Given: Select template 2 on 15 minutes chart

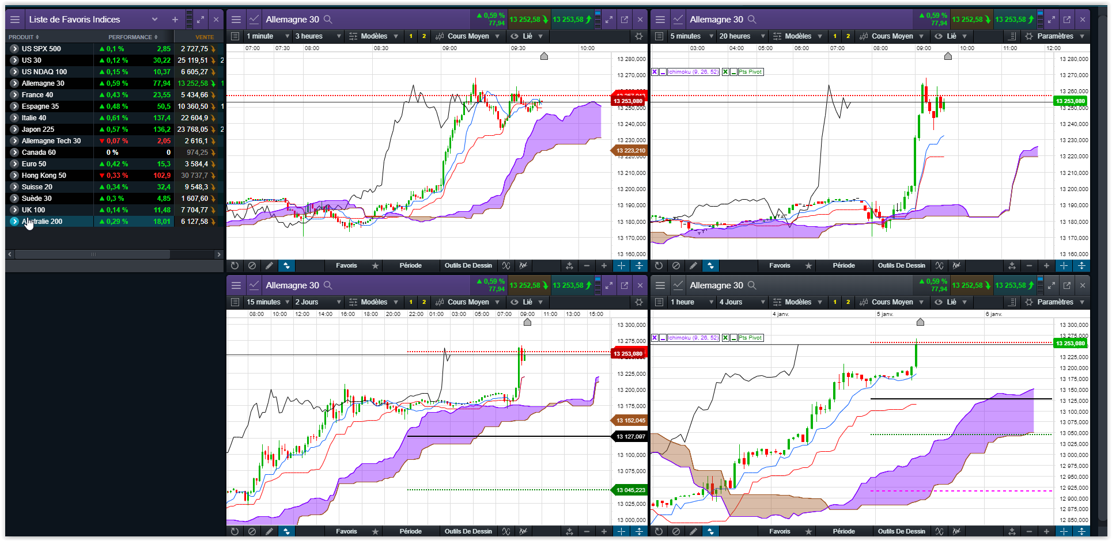Looking at the screenshot, I should coord(424,302).
